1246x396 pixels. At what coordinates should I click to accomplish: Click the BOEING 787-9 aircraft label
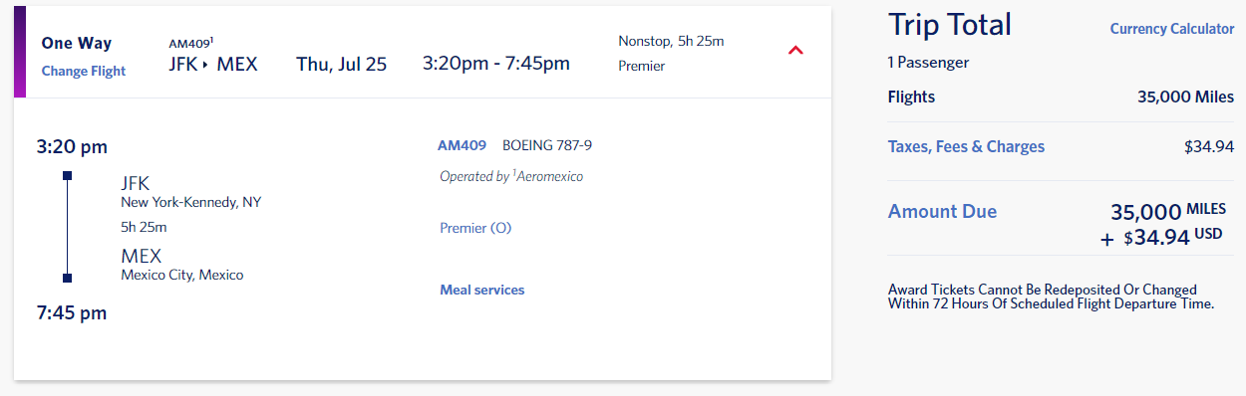[547, 145]
